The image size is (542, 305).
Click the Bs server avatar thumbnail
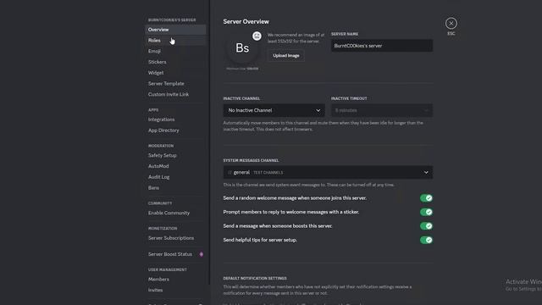point(242,47)
